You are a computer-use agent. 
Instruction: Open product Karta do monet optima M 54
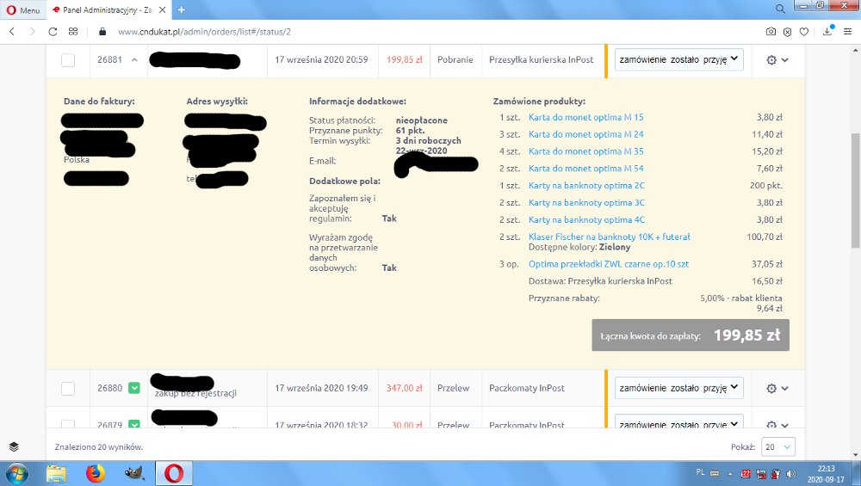585,169
